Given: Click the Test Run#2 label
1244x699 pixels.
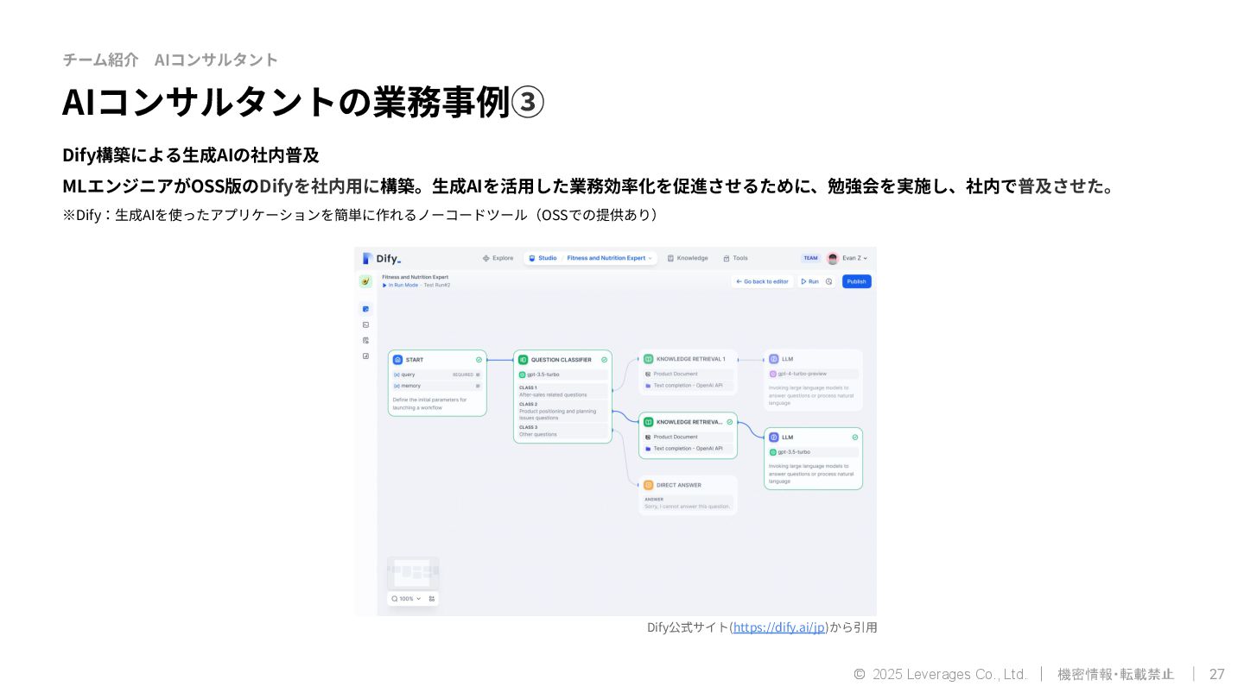Looking at the screenshot, I should tap(437, 285).
